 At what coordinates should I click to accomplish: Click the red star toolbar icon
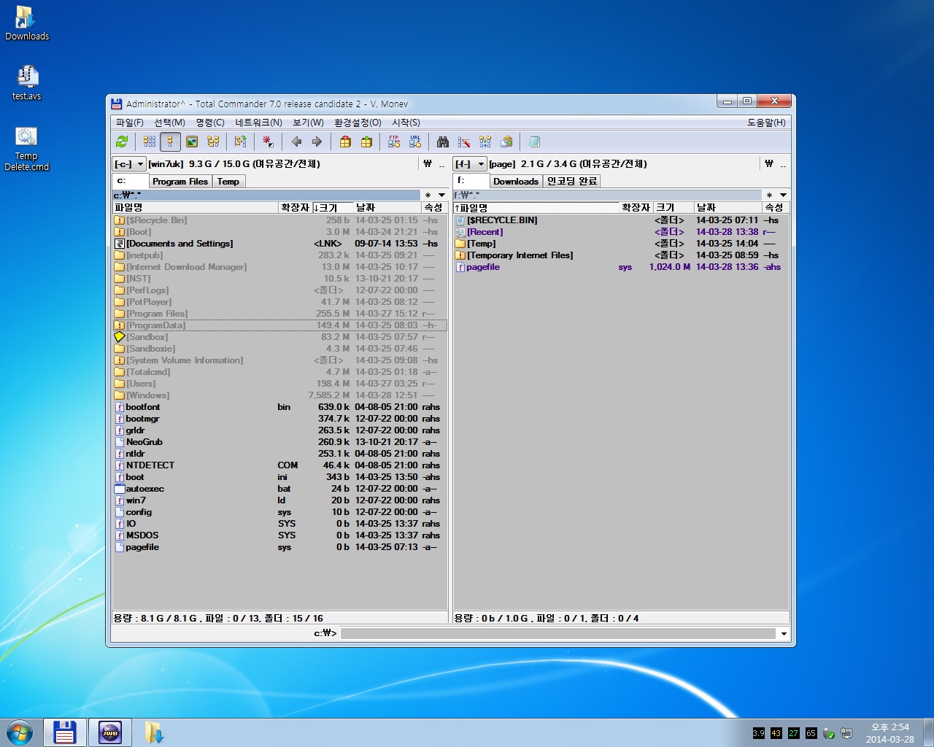[268, 142]
